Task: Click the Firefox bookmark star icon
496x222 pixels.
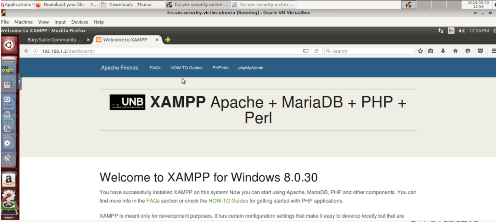Action: (420, 51)
